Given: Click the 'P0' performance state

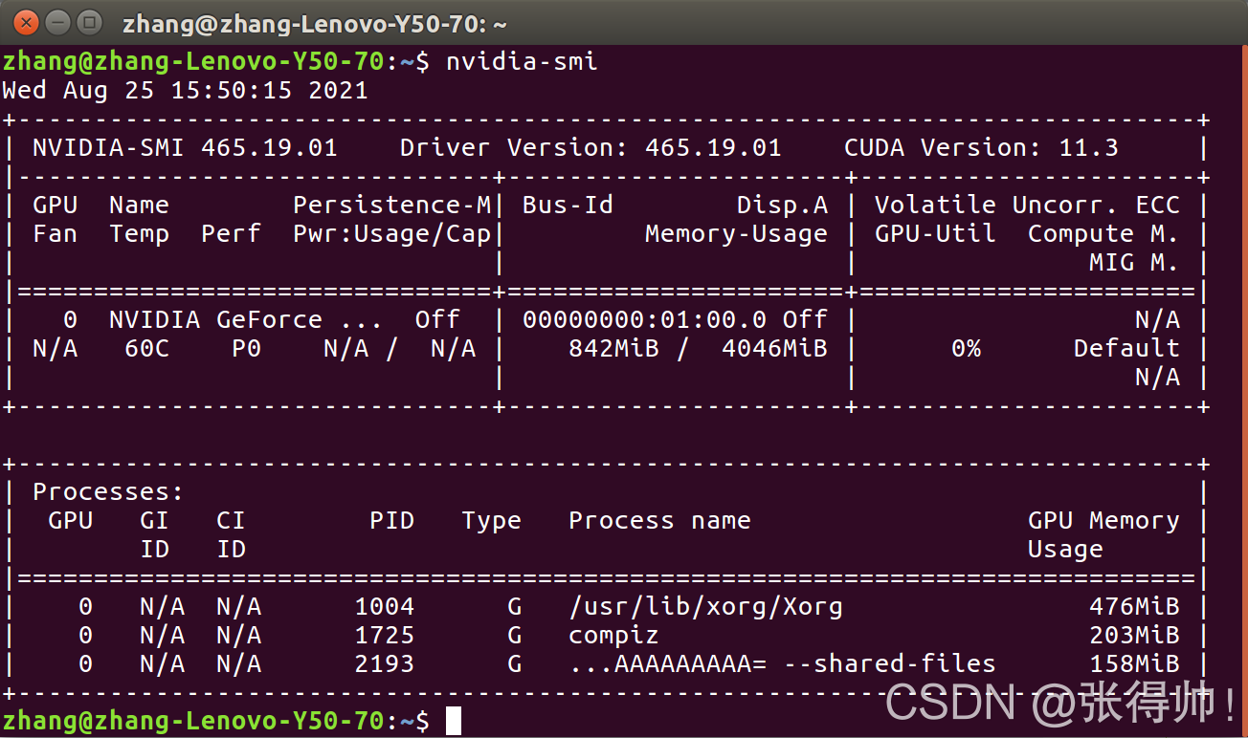Looking at the screenshot, I should pos(246,349).
